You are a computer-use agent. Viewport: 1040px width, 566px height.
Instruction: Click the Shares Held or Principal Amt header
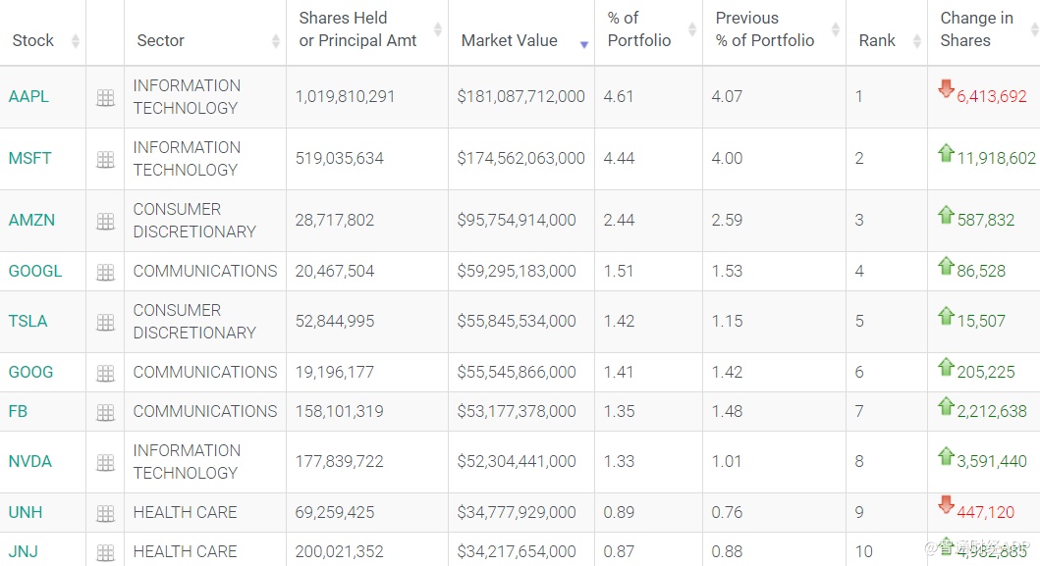click(x=357, y=29)
